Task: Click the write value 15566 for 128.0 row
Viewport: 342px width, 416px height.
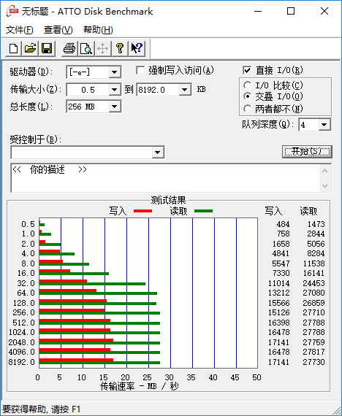Action: [278, 303]
